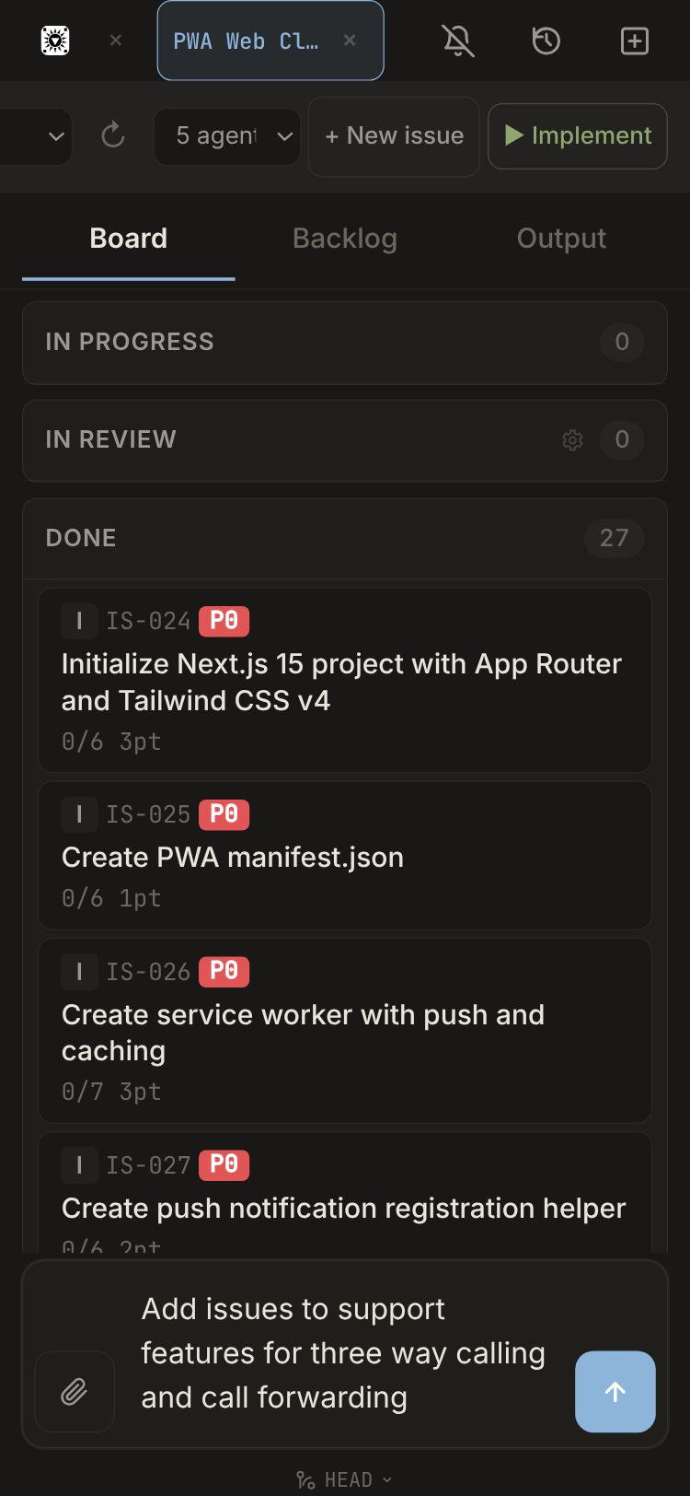Open the 5 agents dropdown
This screenshot has height=1496, width=690.
[227, 136]
